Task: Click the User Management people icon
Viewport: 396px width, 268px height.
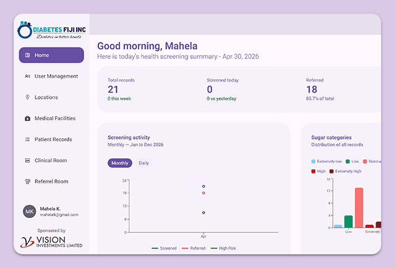Action: 27,76
